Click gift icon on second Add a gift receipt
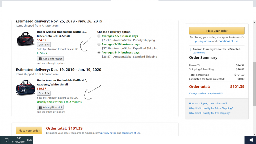Viewport: 256px width, 144px height. point(40,107)
